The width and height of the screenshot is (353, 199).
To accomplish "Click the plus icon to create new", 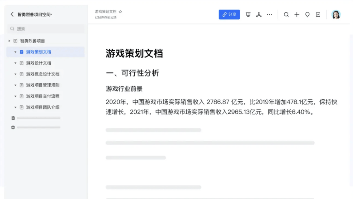I will click(x=297, y=15).
